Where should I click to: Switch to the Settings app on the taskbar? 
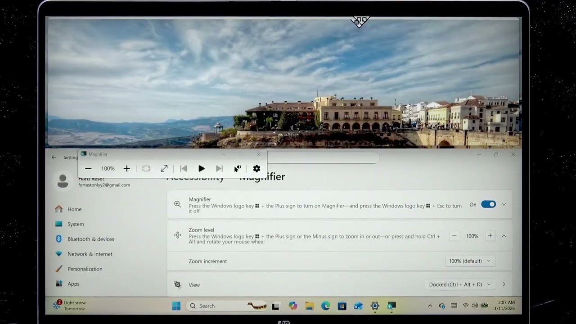pyautogui.click(x=375, y=306)
